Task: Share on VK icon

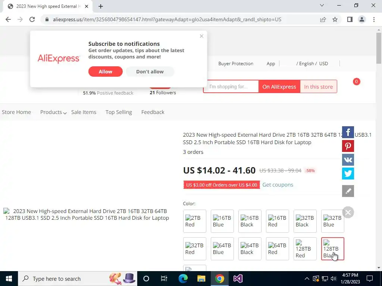Action: [348, 160]
